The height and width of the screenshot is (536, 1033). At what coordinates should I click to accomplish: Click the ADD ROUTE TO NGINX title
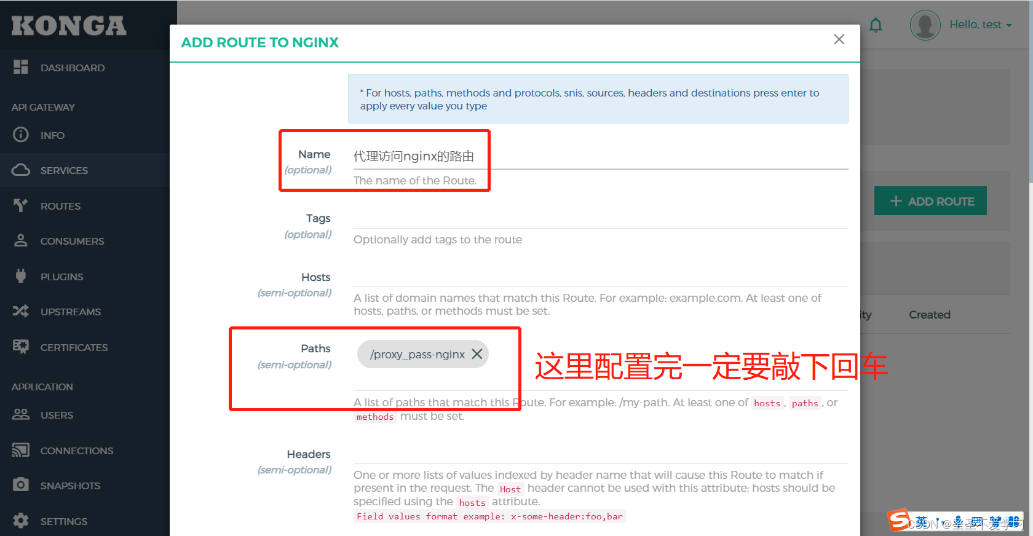click(260, 42)
